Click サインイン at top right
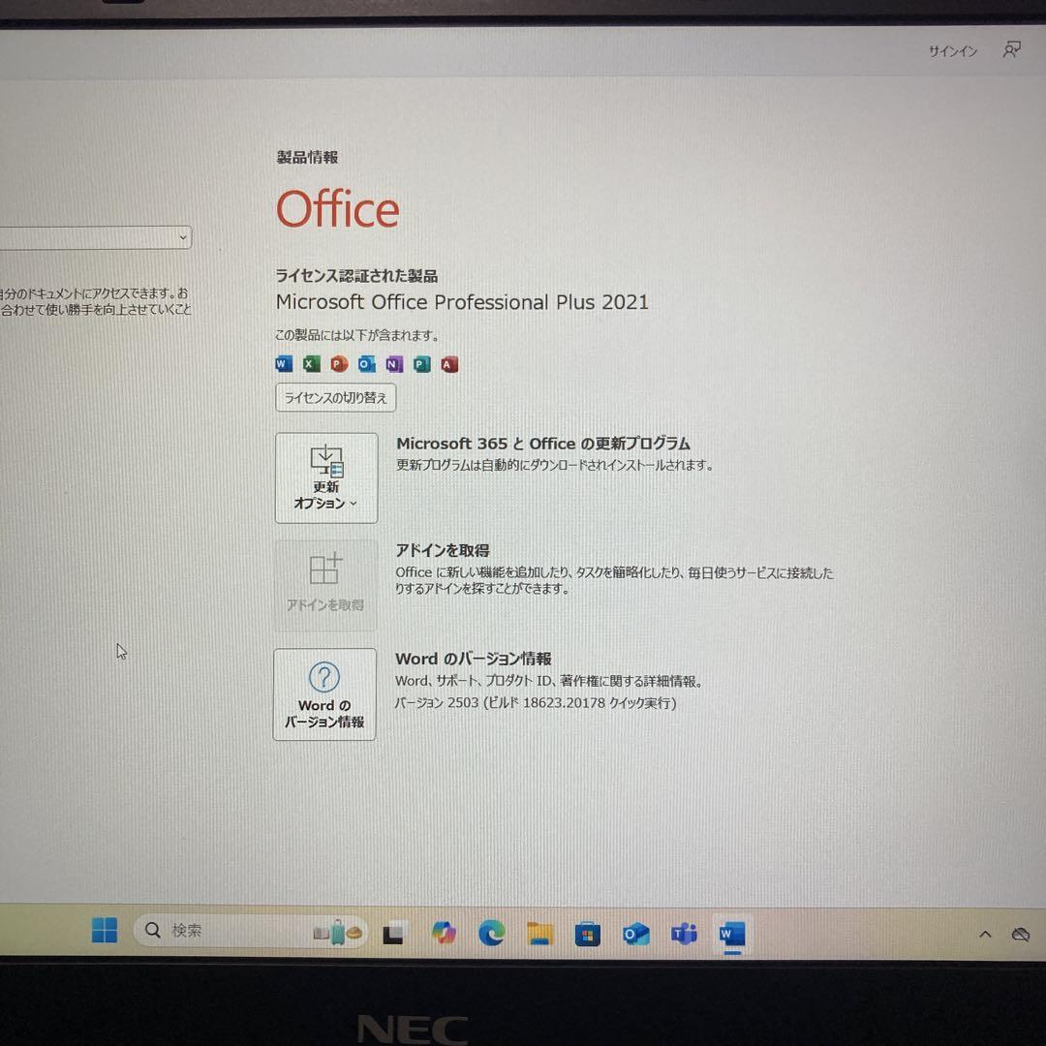The height and width of the screenshot is (1046, 1046). pyautogui.click(x=953, y=51)
